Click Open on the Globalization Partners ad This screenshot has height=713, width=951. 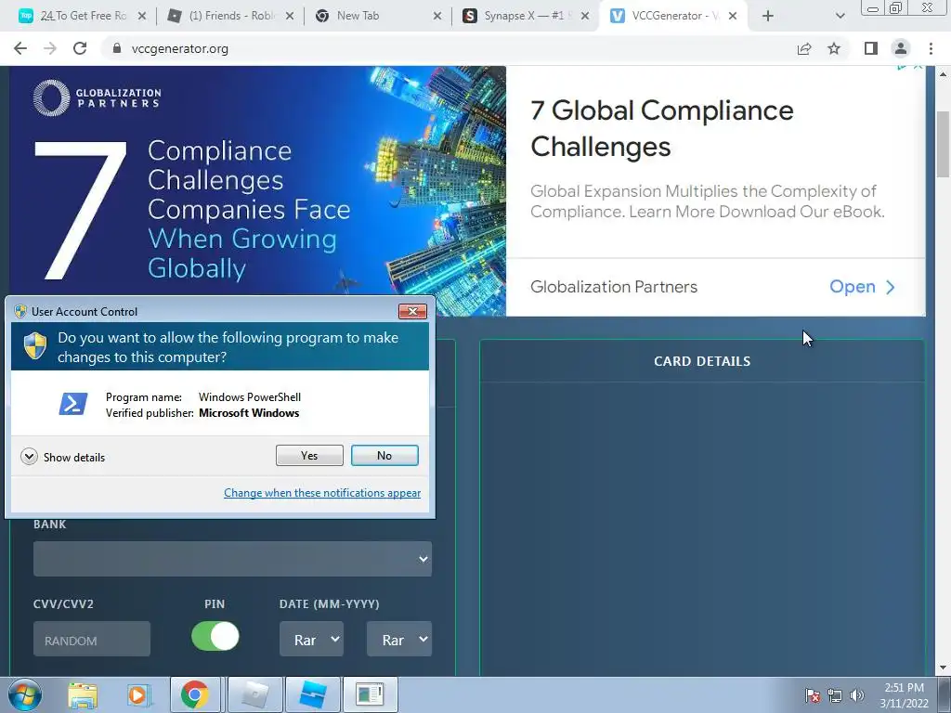coord(862,287)
